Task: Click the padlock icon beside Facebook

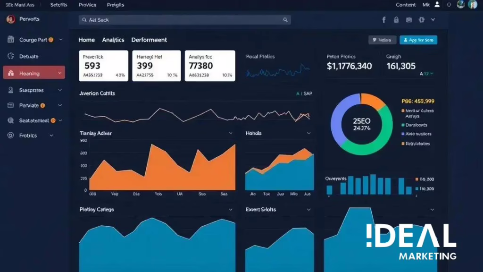Action: (396, 20)
